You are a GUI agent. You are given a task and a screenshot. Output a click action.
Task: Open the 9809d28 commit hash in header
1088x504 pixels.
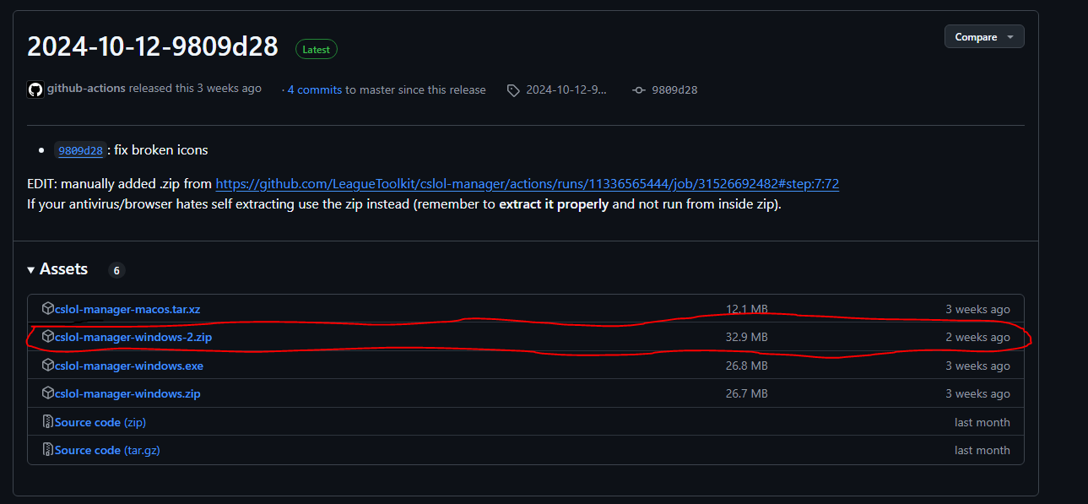[x=674, y=89]
